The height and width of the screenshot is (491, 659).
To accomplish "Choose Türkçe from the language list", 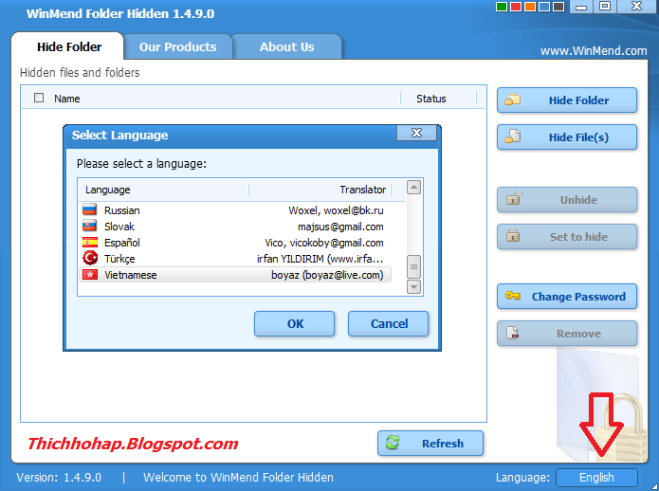I will pos(235,259).
